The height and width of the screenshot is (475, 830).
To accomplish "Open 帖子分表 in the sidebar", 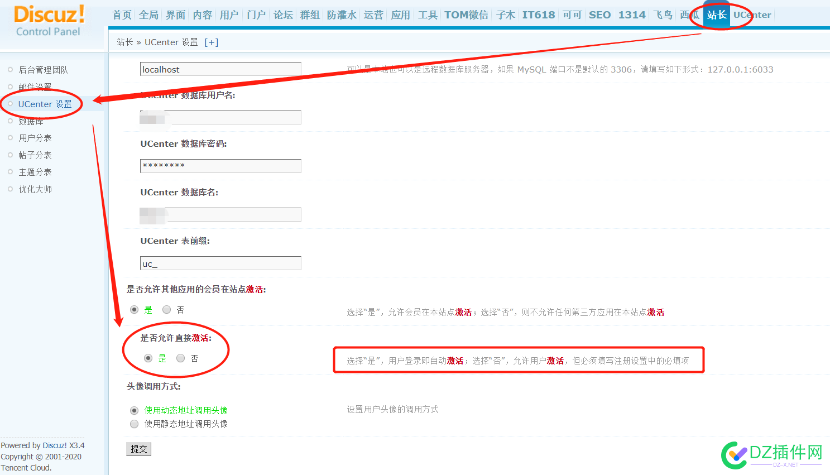I will pos(35,155).
